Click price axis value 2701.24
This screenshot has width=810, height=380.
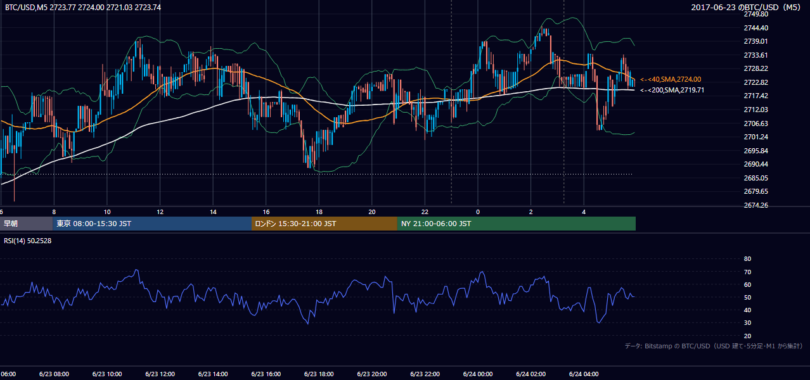[x=755, y=137]
